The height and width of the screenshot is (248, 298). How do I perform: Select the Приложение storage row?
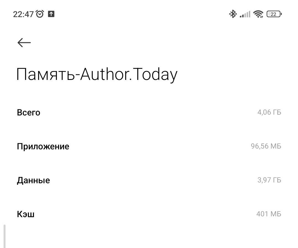149,146
